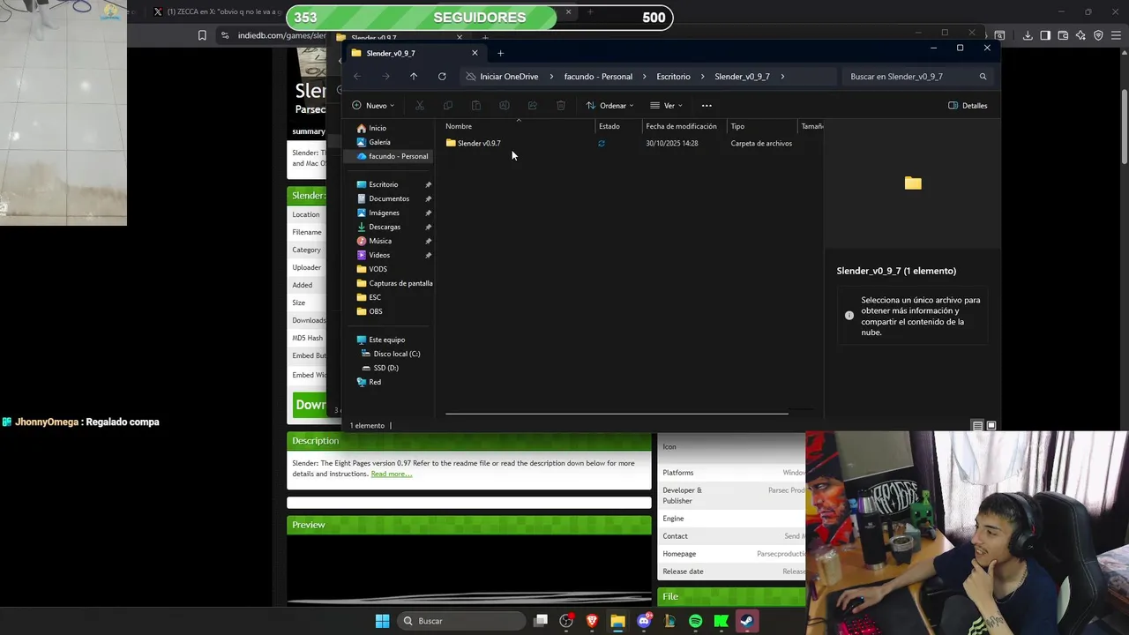
Task: Open the Leo AI sparkle icon
Action: point(1080,35)
